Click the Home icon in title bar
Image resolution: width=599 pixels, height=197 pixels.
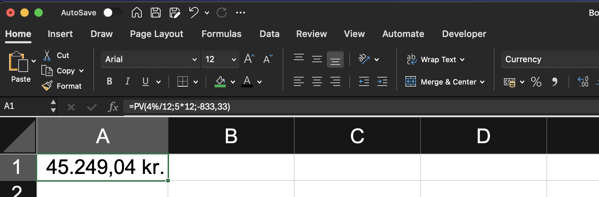pos(137,13)
